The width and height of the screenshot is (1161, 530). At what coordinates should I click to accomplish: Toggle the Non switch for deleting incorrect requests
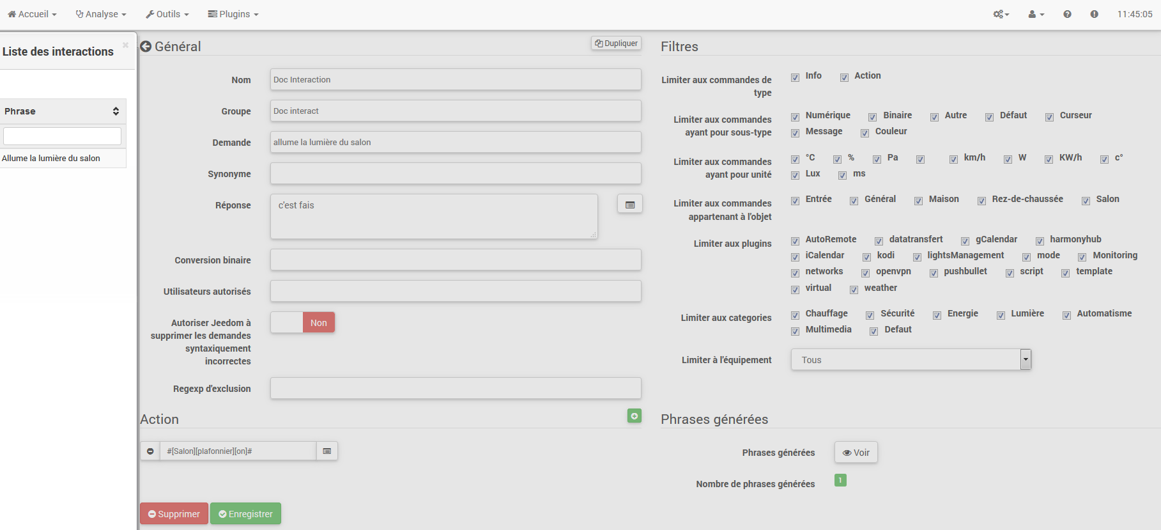[302, 323]
